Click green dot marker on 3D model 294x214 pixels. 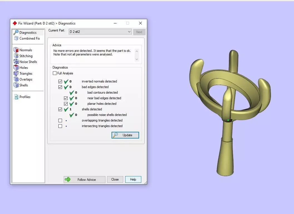(228, 120)
